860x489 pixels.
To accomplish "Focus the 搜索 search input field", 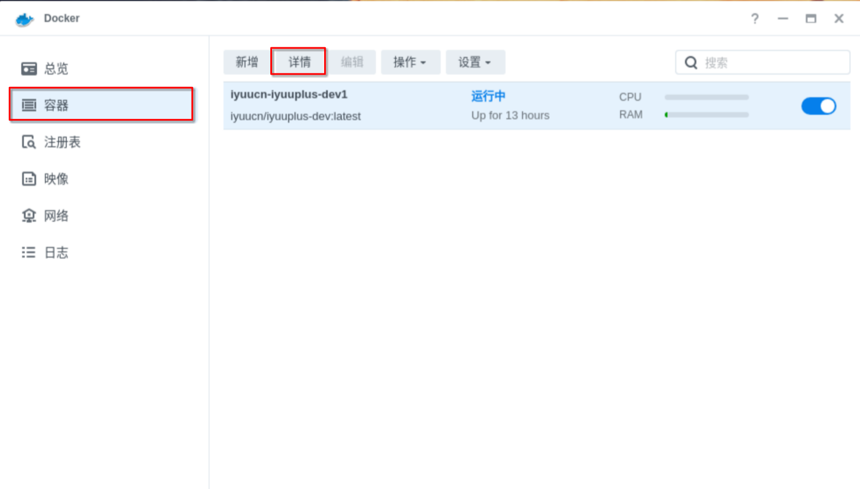I will 762,62.
